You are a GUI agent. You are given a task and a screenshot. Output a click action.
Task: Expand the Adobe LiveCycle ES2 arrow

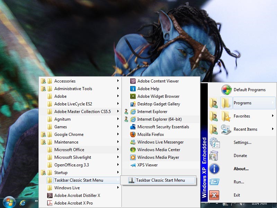[x=118, y=104]
